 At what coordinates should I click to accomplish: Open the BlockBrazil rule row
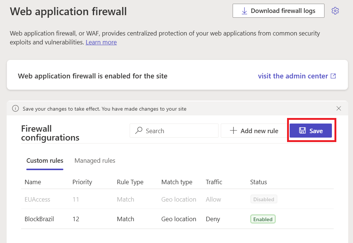click(x=177, y=219)
